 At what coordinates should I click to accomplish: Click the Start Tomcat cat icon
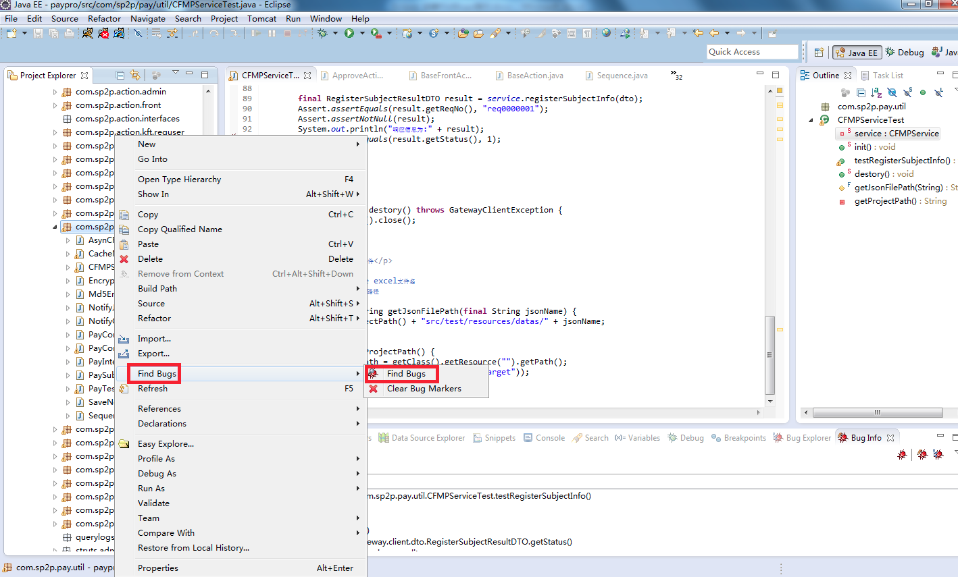tap(88, 33)
